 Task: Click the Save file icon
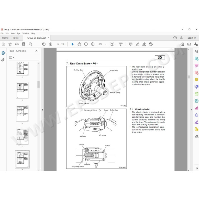pyautogui.click(x=3, y=44)
